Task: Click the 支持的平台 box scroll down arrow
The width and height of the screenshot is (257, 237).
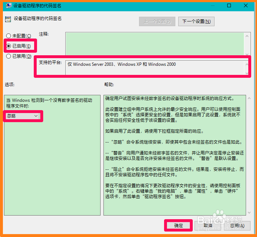Action: click(247, 73)
